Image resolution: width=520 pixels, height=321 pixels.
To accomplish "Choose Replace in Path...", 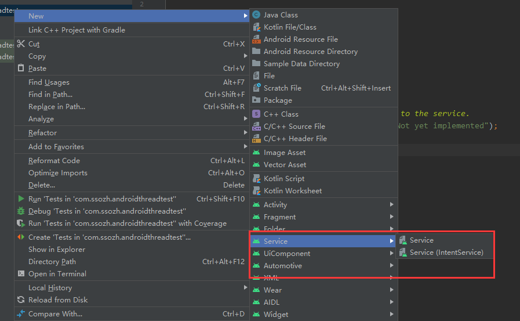I will pyautogui.click(x=132, y=107).
